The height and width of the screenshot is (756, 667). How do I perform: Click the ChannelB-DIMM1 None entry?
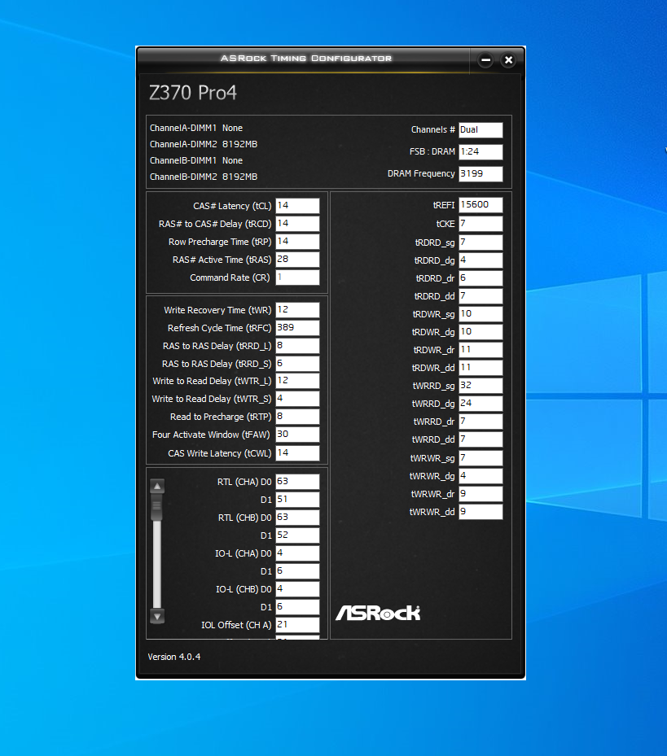point(196,160)
